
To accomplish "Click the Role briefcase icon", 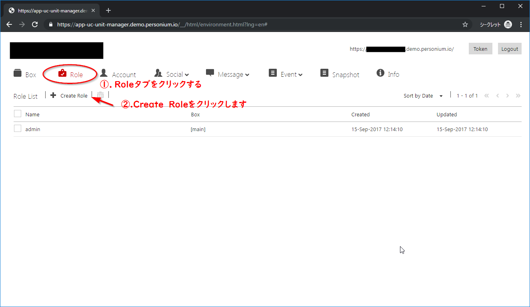I will (x=62, y=73).
